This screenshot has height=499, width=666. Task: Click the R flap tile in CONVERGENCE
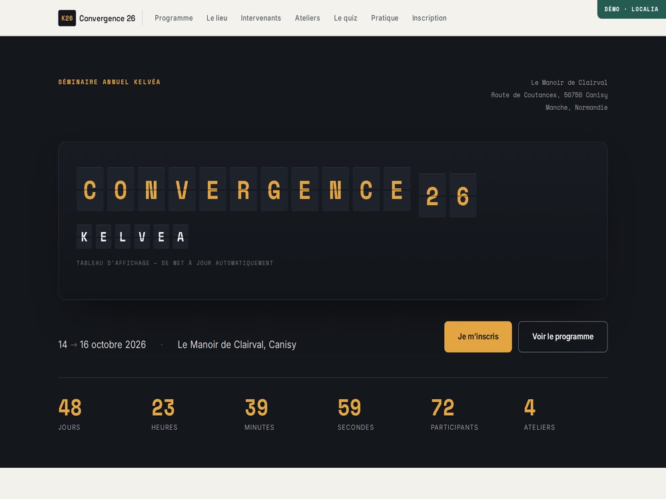(243, 189)
